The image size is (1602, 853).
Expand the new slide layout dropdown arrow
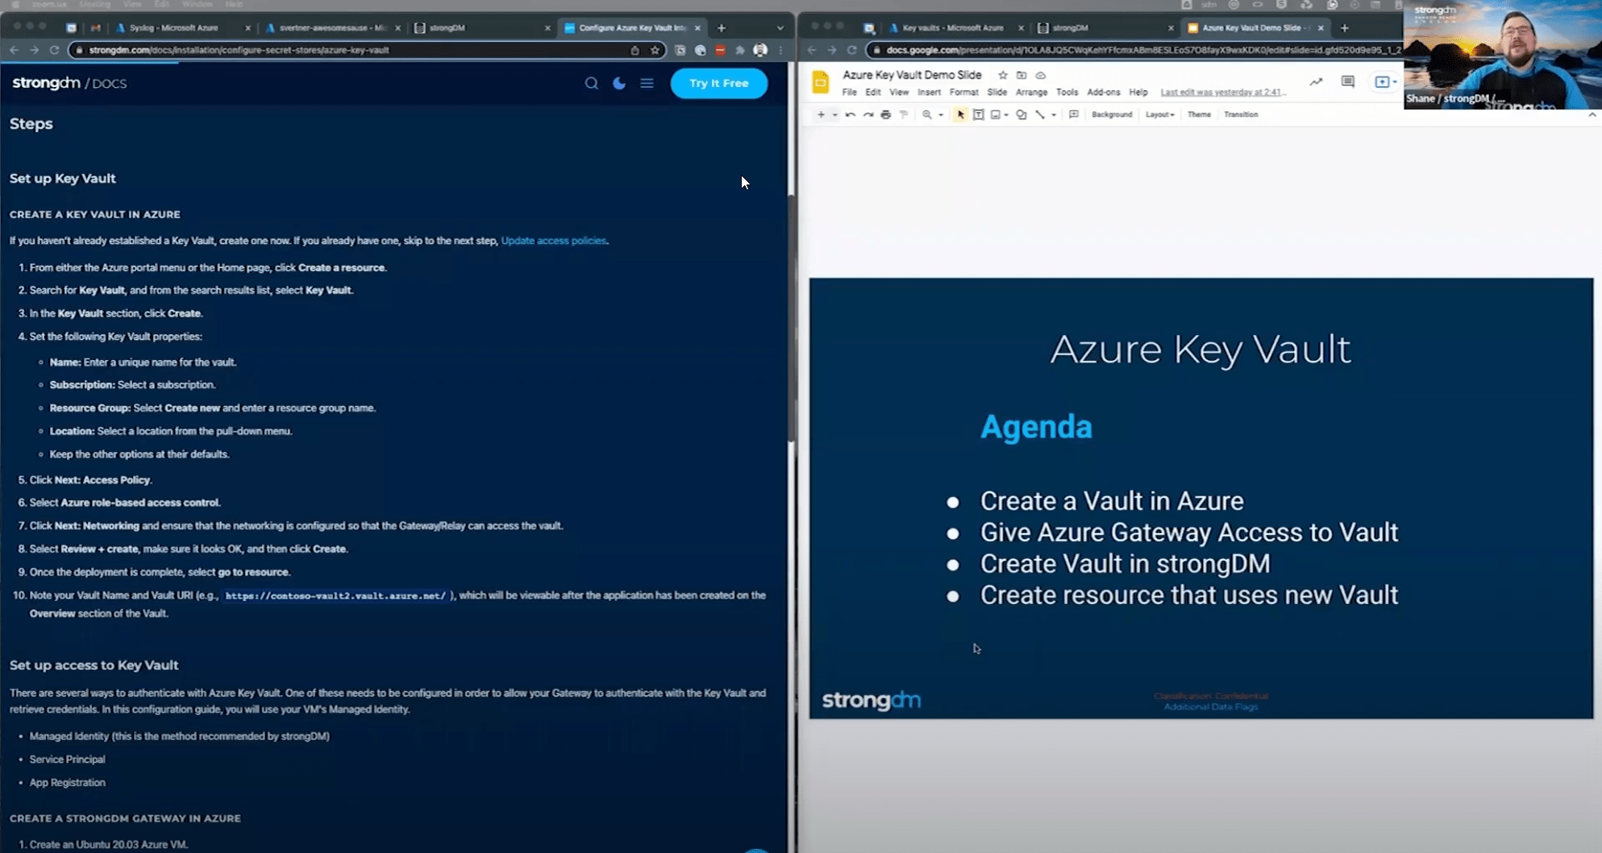(834, 114)
